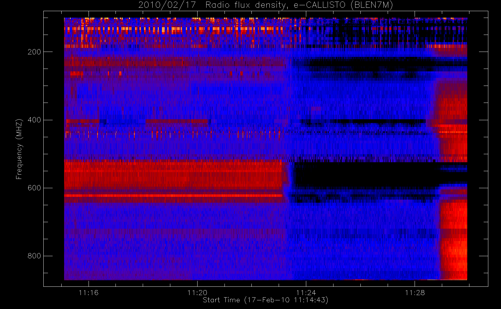Click the '11:24' time tick label
This screenshot has width=501, height=309.
306,293
